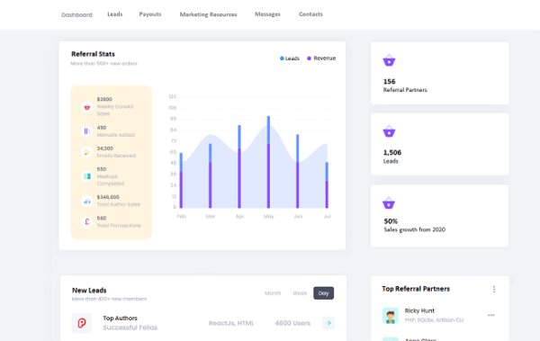Click the Total Author Sales chart icon
The width and height of the screenshot is (540, 341).
pyautogui.click(x=86, y=201)
